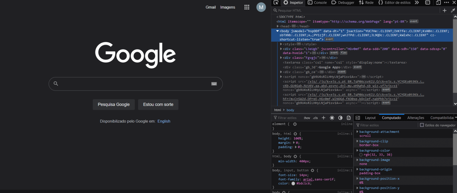Open the English language link

tap(164, 121)
